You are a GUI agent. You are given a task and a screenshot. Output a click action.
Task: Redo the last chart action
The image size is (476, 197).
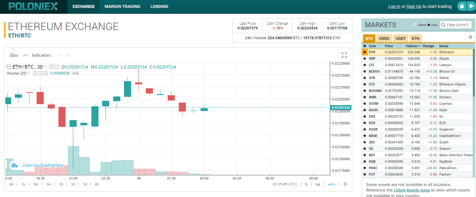[x=68, y=55]
